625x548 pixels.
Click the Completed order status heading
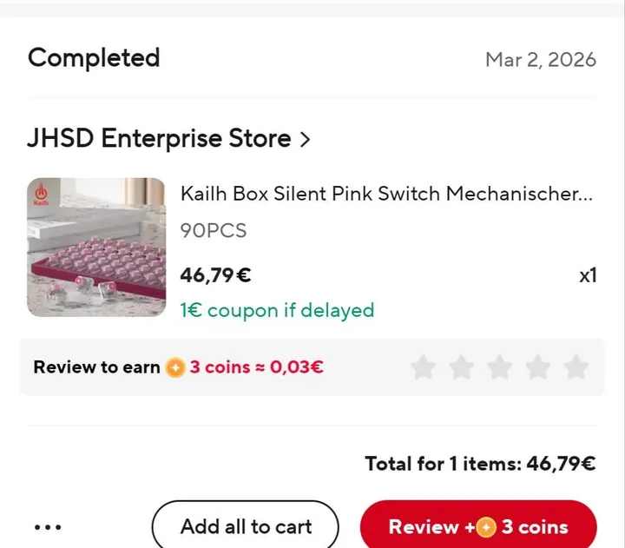click(x=94, y=58)
